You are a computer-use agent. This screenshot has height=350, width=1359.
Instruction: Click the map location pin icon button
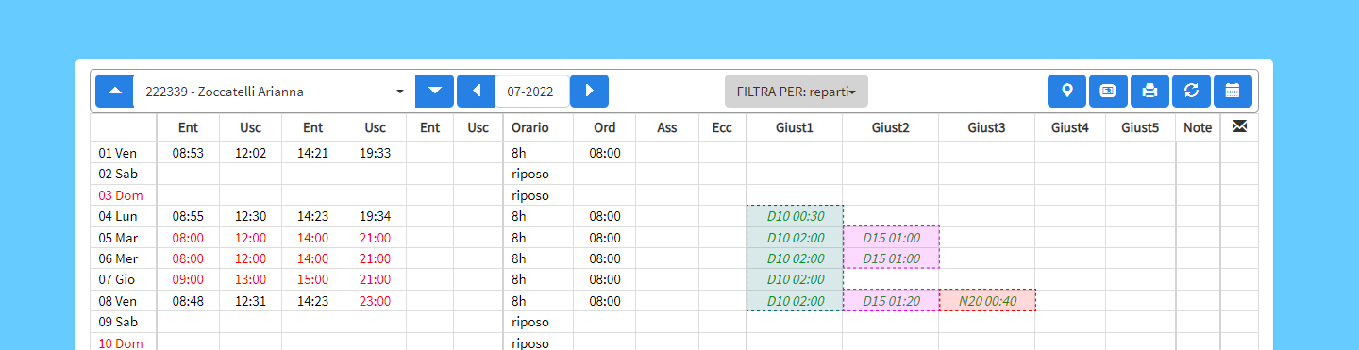1067,92
